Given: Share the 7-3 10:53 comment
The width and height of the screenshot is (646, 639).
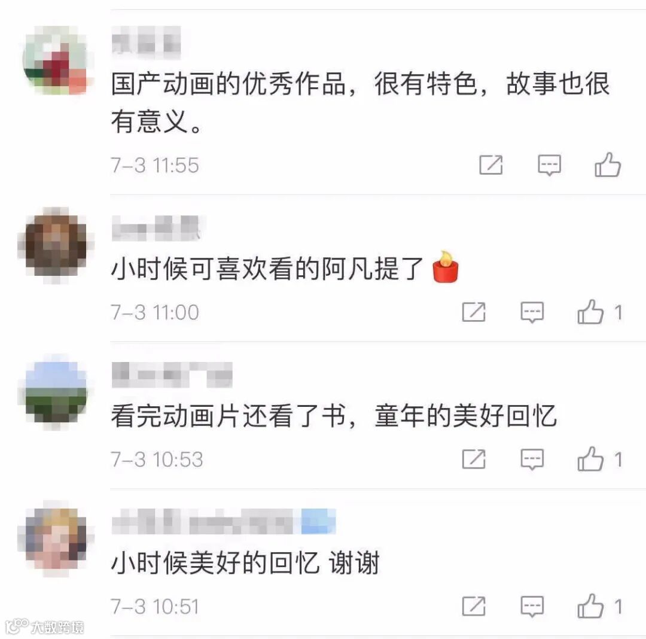Looking at the screenshot, I should point(474,459).
